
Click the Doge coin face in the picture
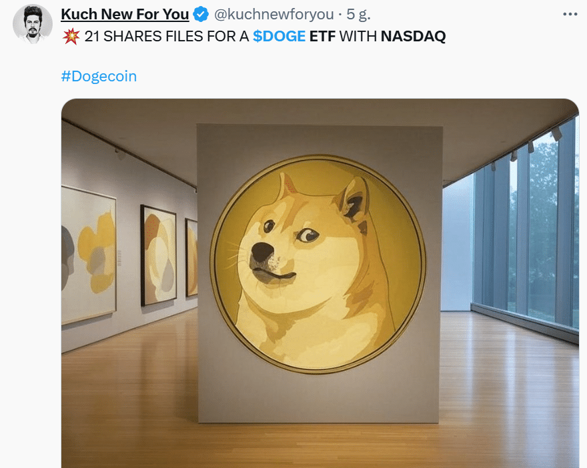[318, 264]
